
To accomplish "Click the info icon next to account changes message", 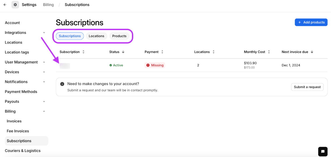I will (62, 84).
